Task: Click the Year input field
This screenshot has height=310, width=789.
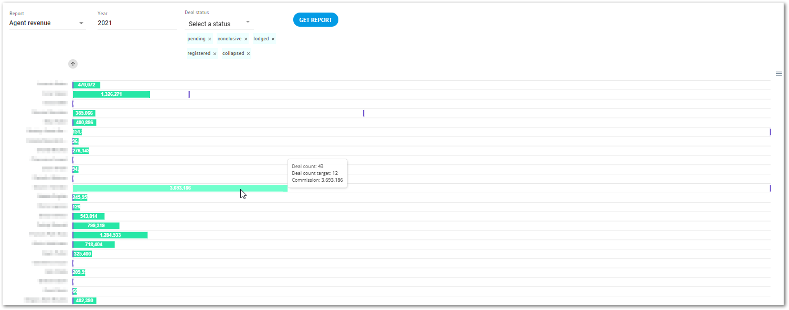Action: tap(137, 23)
